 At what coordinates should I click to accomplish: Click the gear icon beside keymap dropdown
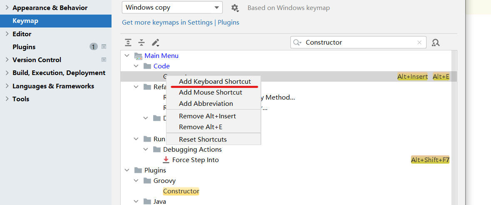pyautogui.click(x=235, y=7)
